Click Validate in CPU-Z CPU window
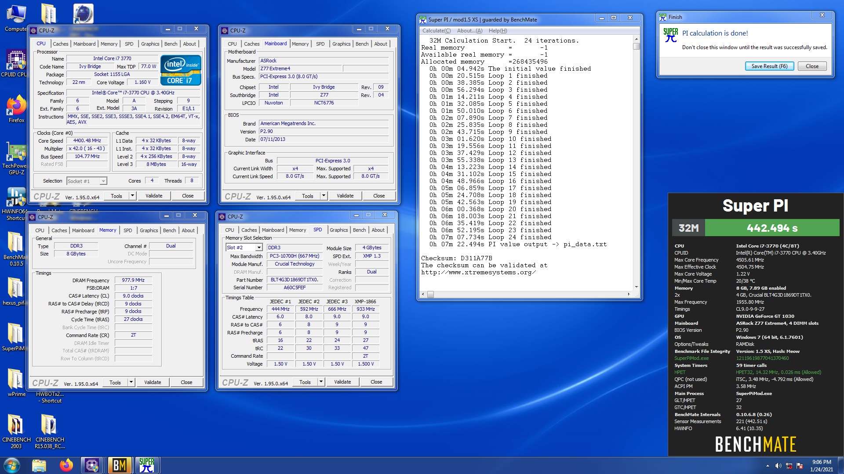The image size is (844, 474). [154, 196]
